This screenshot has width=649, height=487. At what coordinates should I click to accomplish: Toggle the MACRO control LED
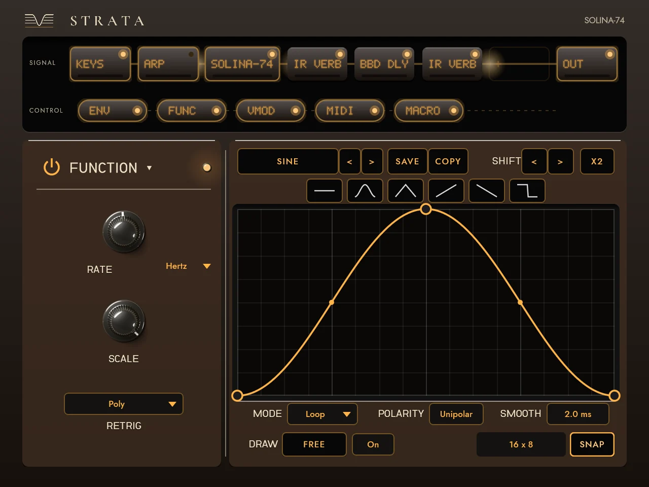[x=454, y=111]
